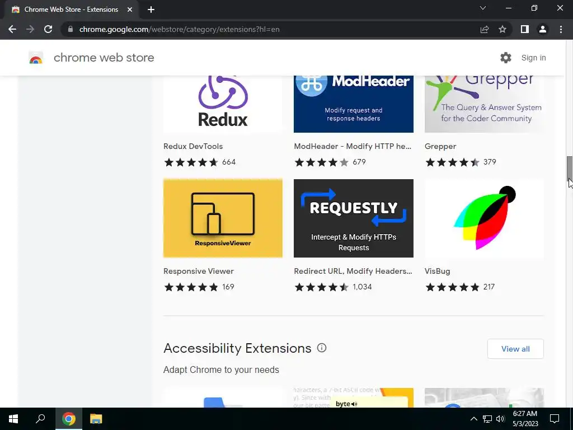
Task: Open the Chrome three-dot menu
Action: (561, 29)
